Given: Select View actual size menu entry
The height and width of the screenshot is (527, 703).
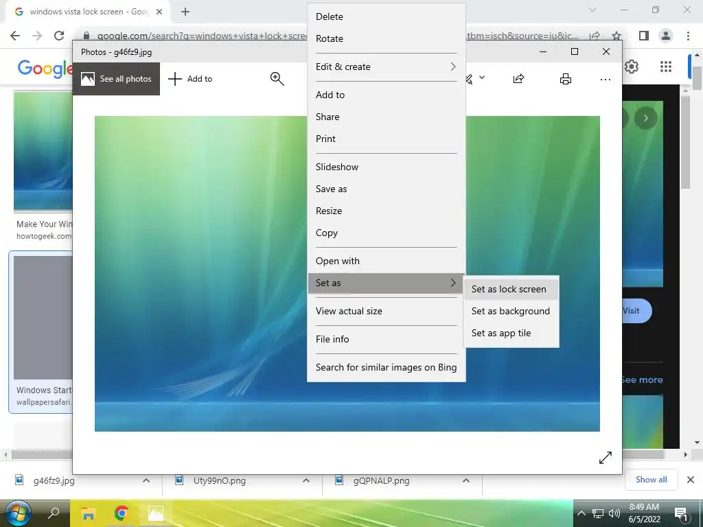Looking at the screenshot, I should coord(386,312).
